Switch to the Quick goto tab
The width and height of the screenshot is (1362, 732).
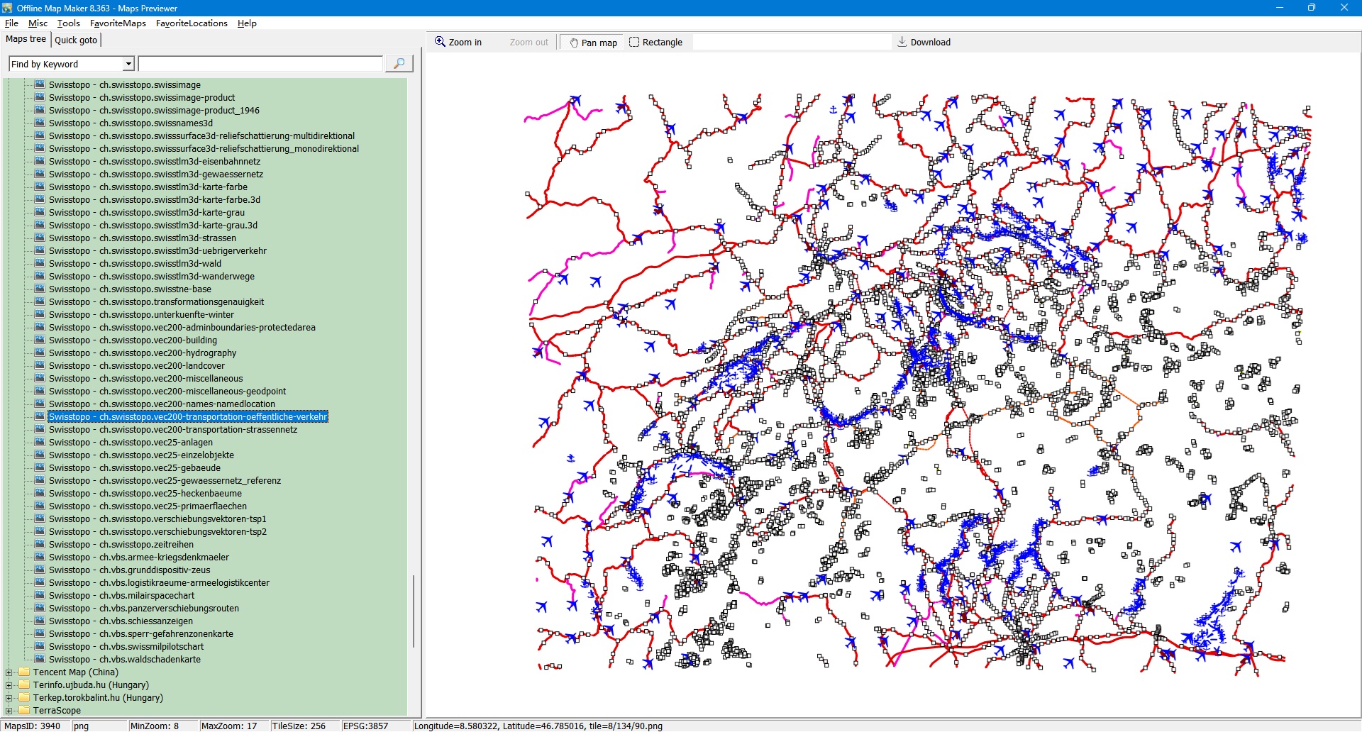point(76,40)
